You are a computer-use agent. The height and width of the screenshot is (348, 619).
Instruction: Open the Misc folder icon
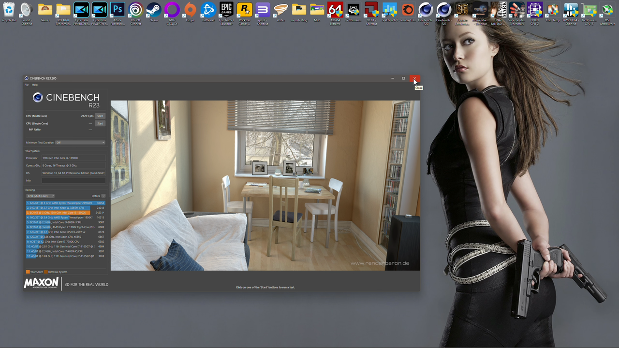317,13
